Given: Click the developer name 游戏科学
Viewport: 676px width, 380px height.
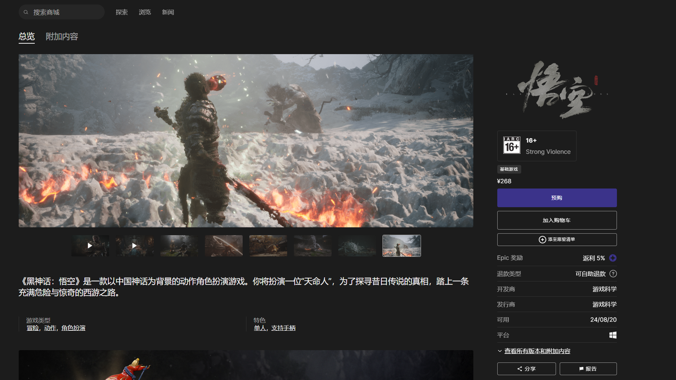Looking at the screenshot, I should 605,289.
